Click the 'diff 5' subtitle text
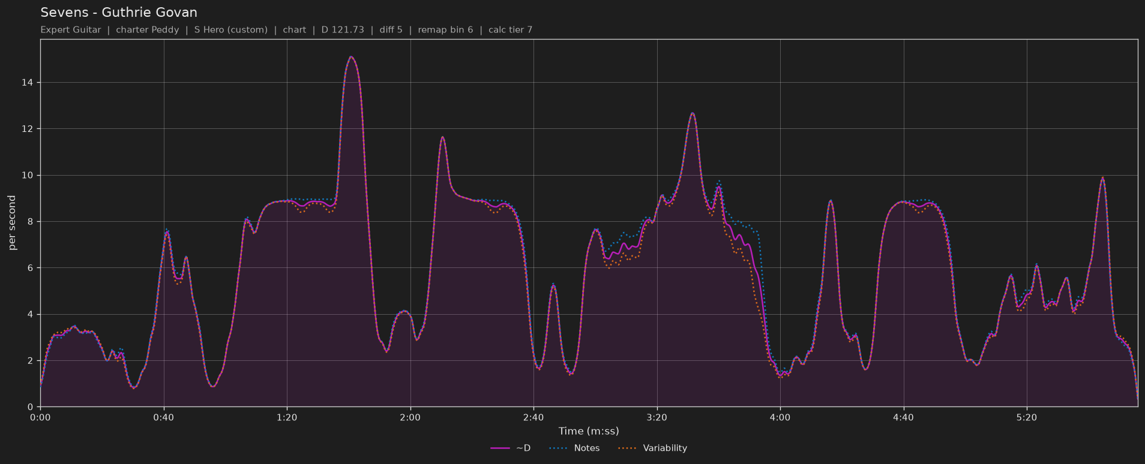 coord(391,30)
